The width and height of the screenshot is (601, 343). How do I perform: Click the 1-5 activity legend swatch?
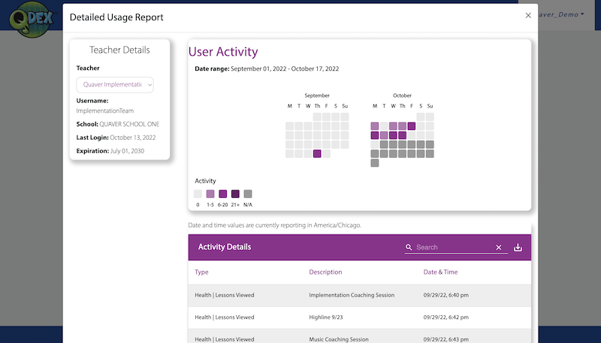(x=210, y=194)
